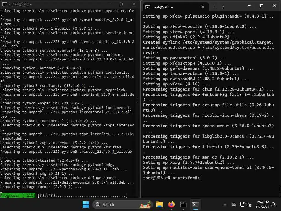
Task: Click 'Unpacking python3-xdg' line
Action: 37,174
